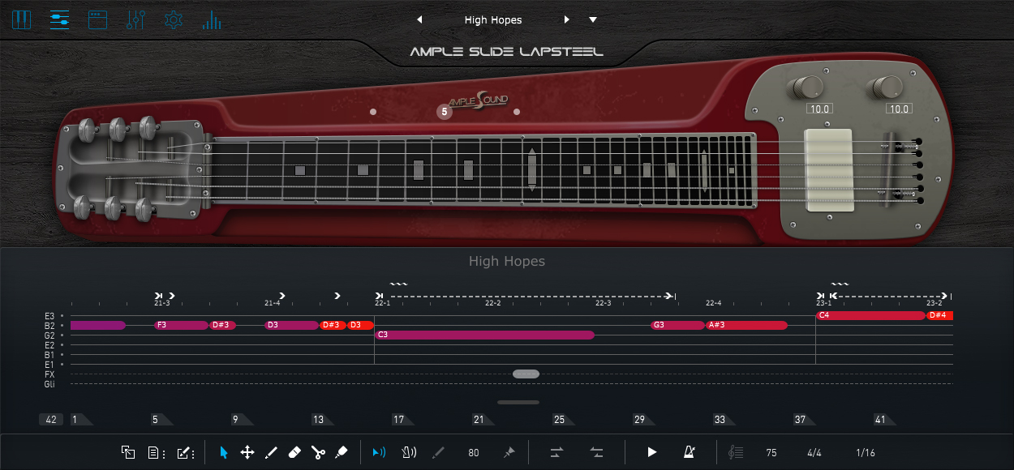1014x470 pixels.
Task: Open the Tab player panel with blue lines icon
Action: tap(59, 19)
